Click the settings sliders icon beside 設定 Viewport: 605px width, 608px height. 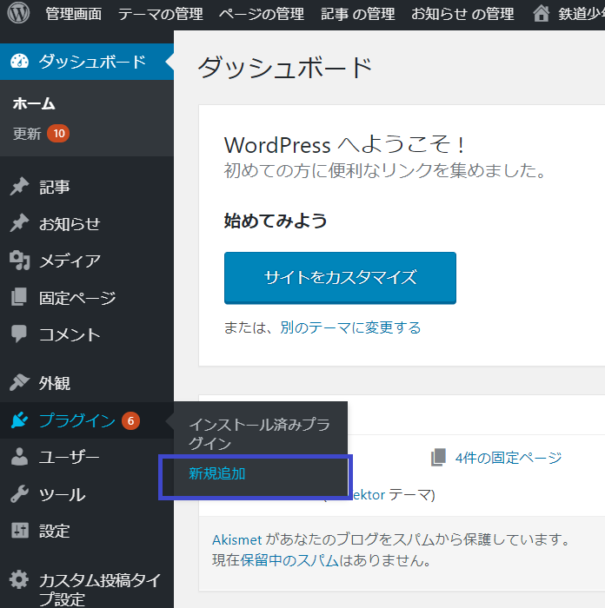coord(19,531)
